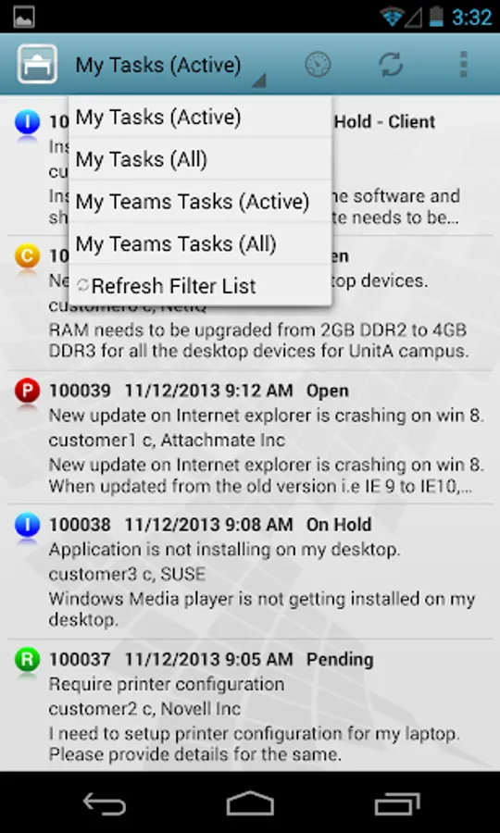Select My Tasks (Active) from the list
Viewport: 500px width, 833px height.
pos(200,118)
